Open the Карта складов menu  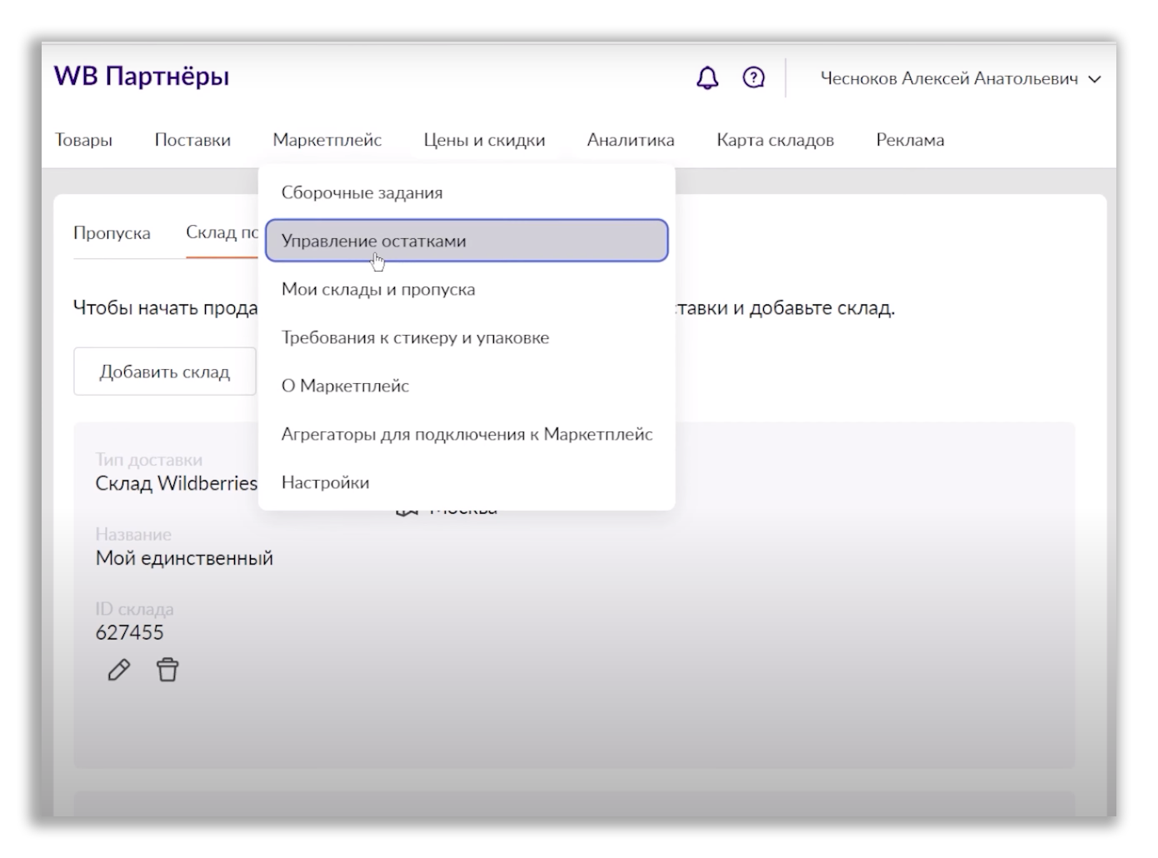click(x=775, y=140)
